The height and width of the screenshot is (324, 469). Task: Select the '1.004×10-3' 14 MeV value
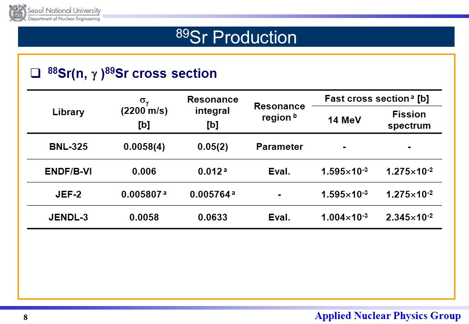tap(344, 217)
